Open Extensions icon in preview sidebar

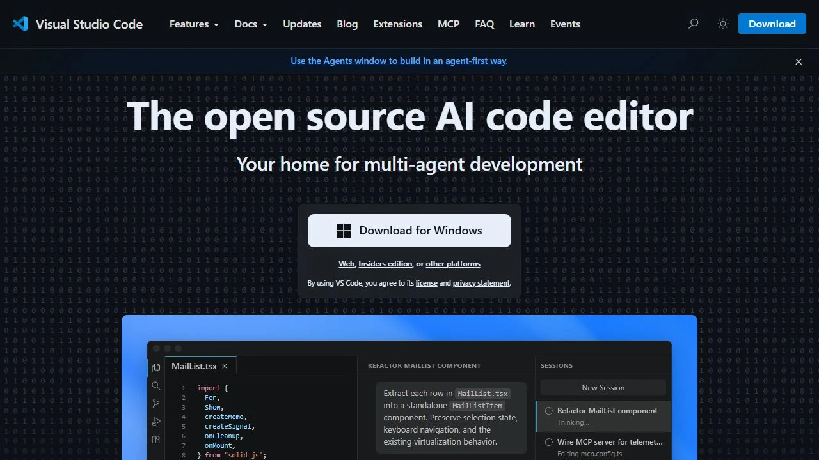[x=155, y=440]
